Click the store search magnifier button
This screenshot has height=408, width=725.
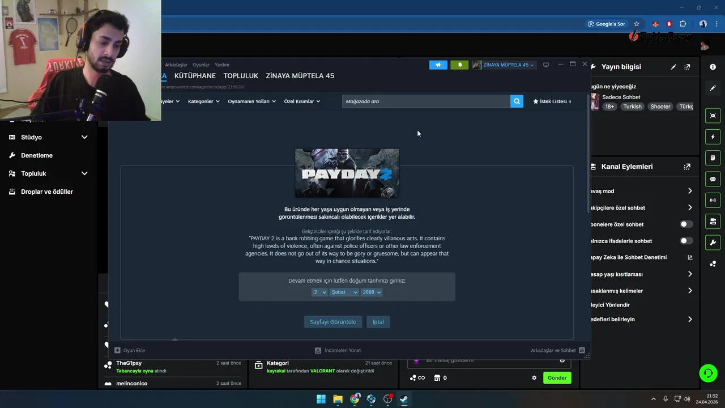(x=517, y=101)
